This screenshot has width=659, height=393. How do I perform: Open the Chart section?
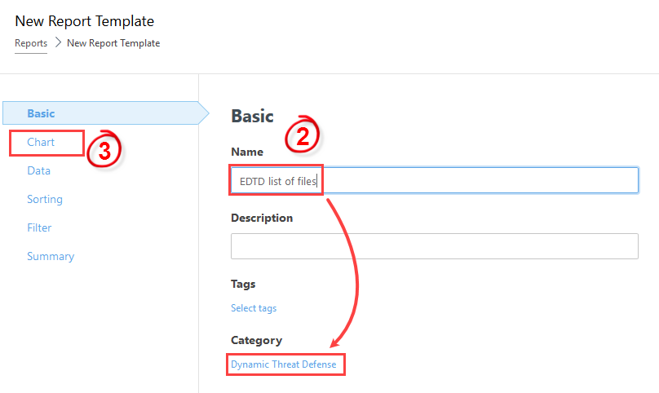click(x=41, y=142)
